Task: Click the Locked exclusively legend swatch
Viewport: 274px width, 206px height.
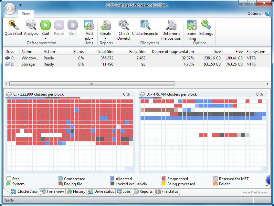Action: pyautogui.click(x=112, y=184)
